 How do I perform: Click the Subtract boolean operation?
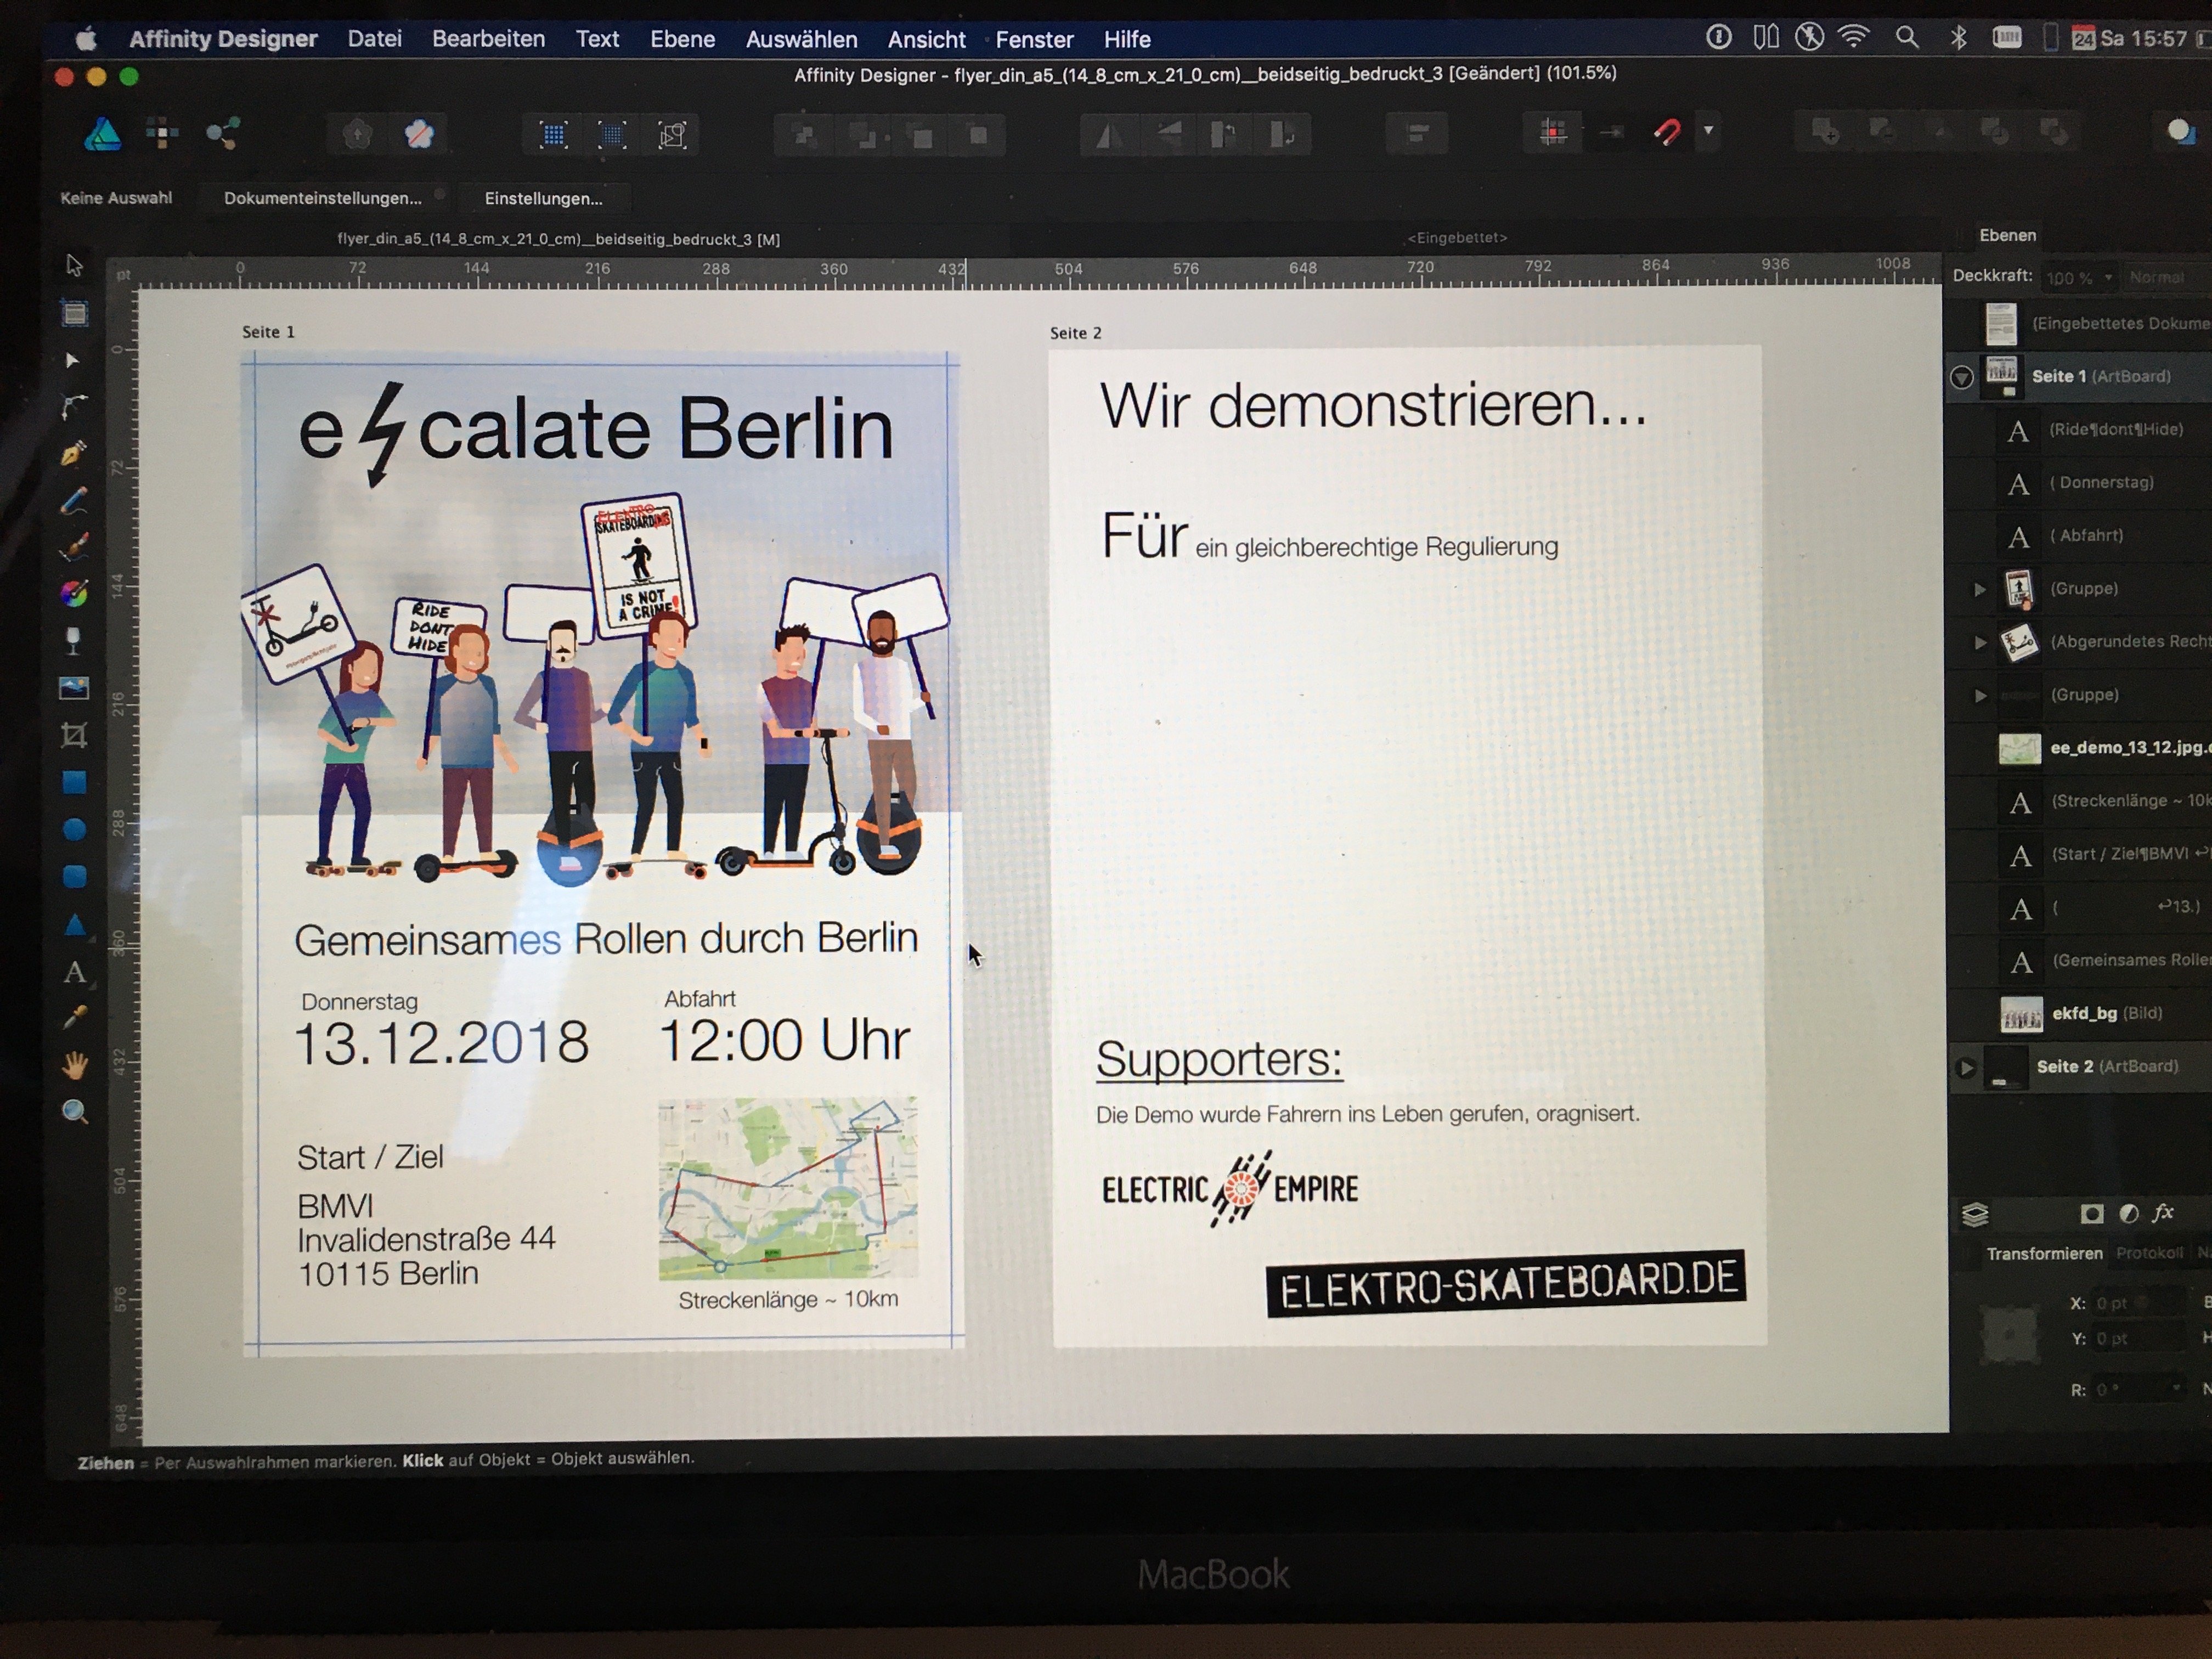click(1882, 131)
